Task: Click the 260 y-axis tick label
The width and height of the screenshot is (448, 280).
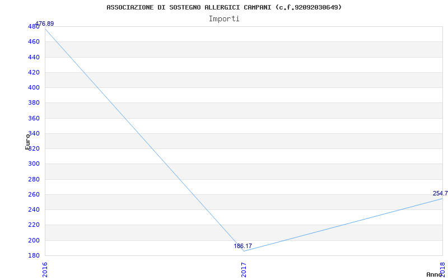Action: tap(34, 194)
